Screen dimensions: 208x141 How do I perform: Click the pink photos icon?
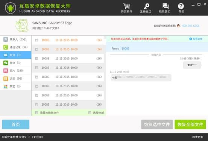[6, 71]
